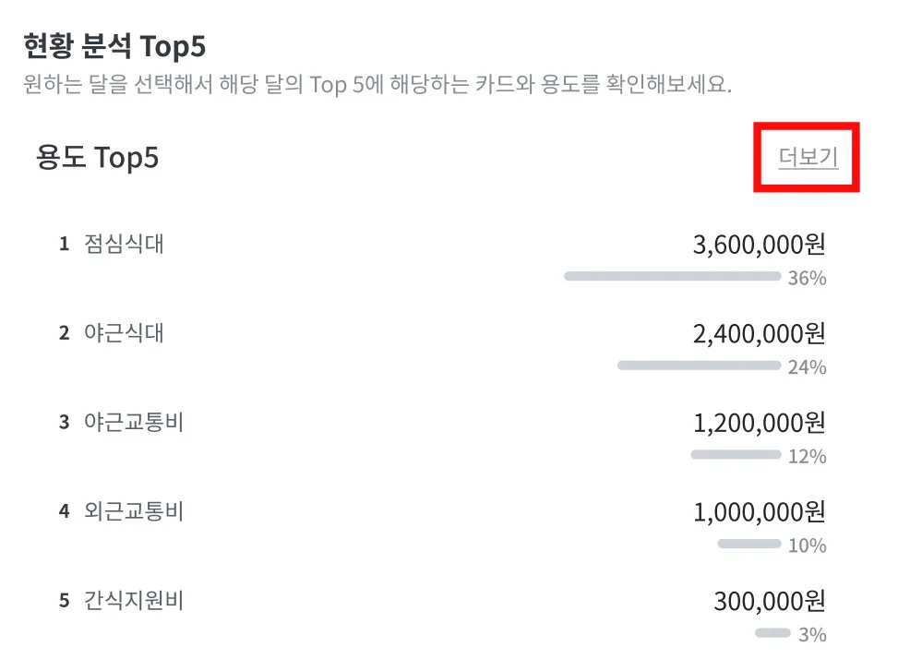Click the 1,200,000원 amount
The image size is (898, 671).
click(759, 423)
